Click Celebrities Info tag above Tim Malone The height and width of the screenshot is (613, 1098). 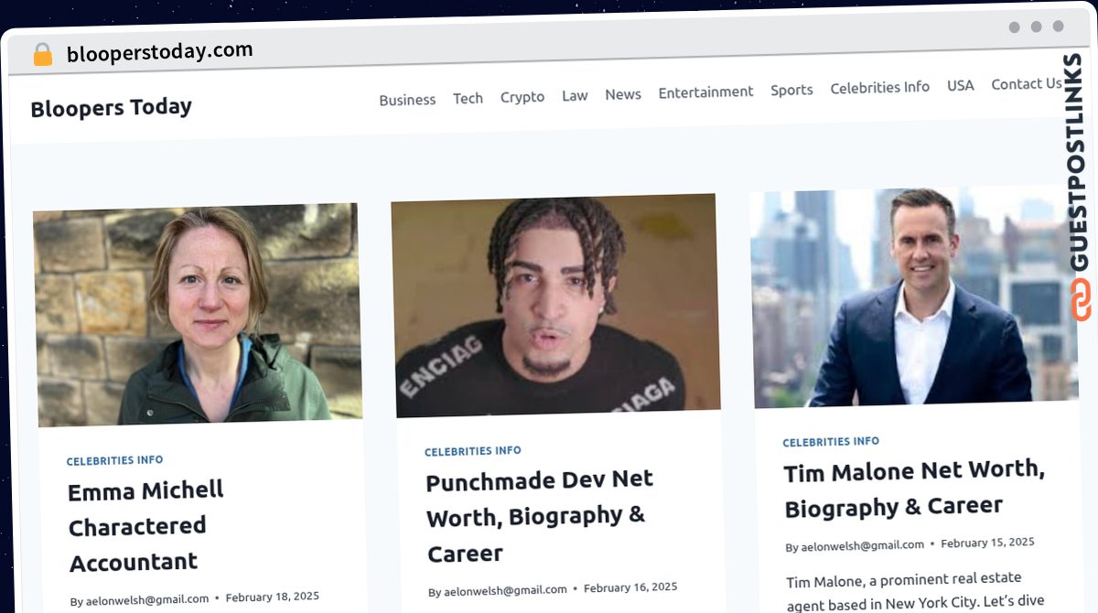(831, 441)
